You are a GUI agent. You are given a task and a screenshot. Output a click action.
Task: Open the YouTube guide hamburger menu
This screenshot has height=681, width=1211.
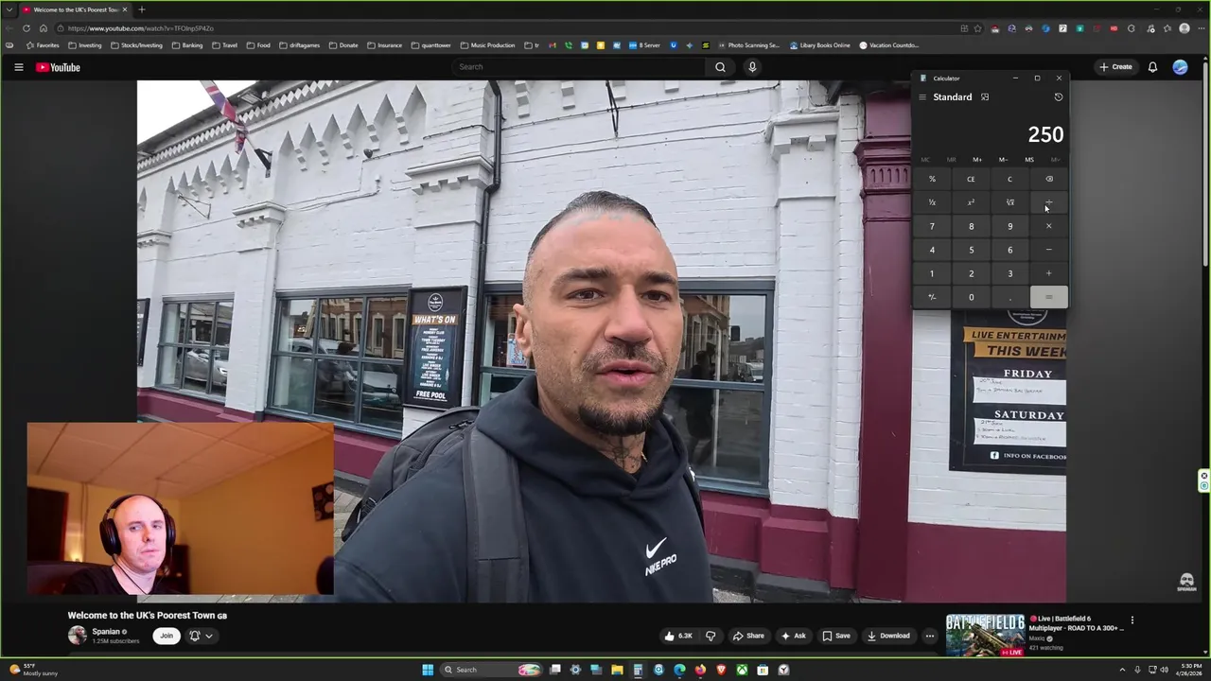tap(18, 67)
